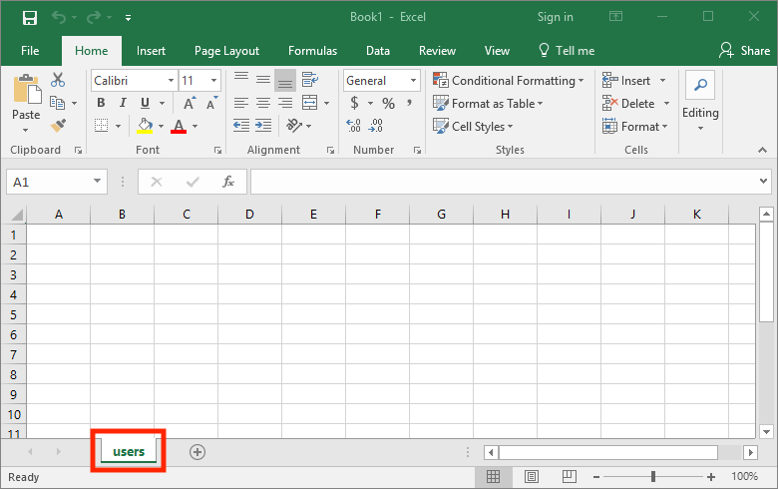
Task: Click the Orientation text-angle icon
Action: point(294,126)
